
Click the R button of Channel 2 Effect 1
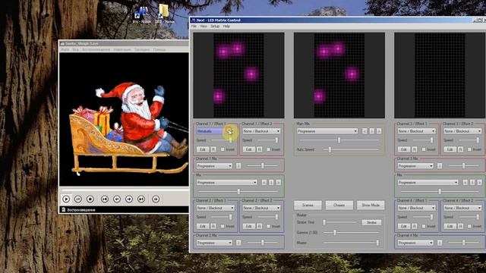213,226
